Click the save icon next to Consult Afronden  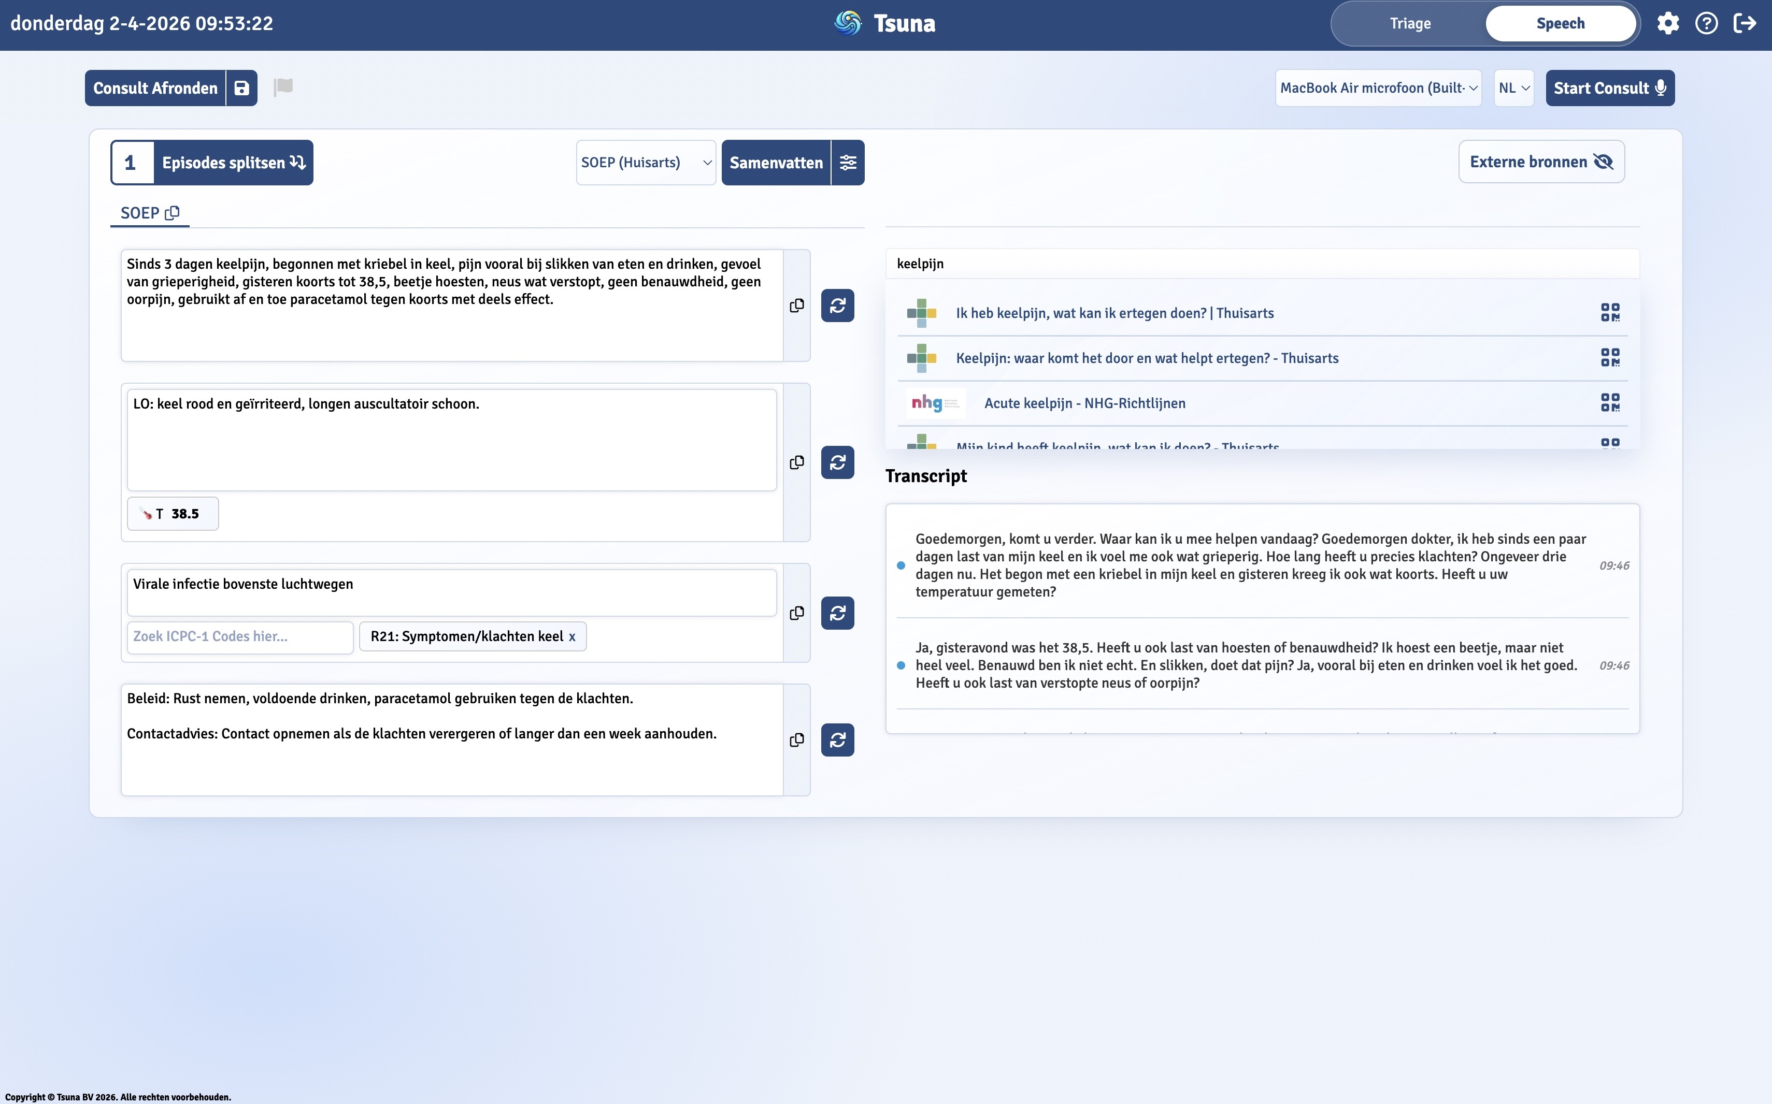pos(241,88)
